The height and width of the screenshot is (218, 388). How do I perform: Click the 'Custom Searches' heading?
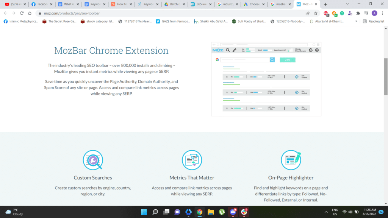pos(93,178)
